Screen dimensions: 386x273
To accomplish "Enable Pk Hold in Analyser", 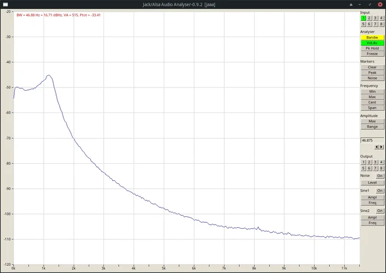I will click(372, 48).
